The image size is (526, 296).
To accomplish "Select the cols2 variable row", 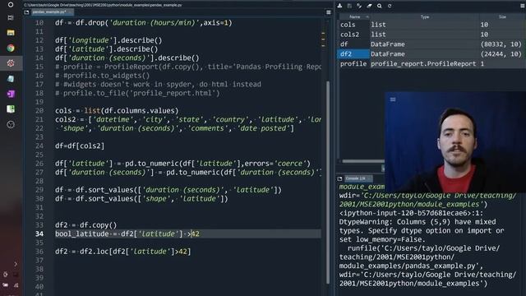I will [x=431, y=35].
